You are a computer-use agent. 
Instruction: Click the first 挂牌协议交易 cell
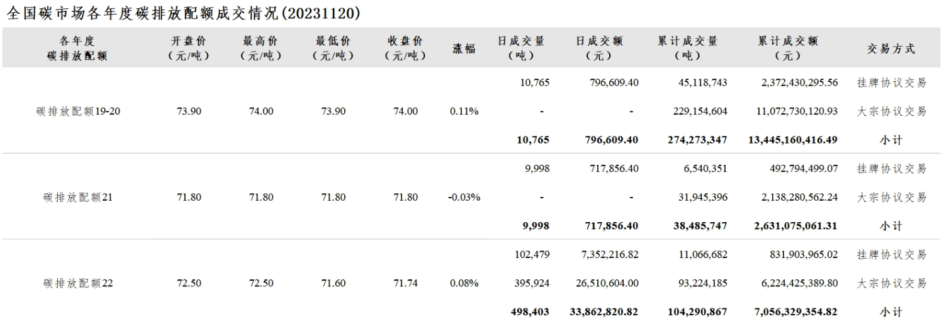point(891,82)
